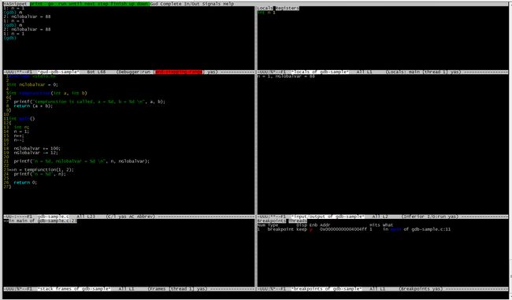Click the step toolbar command
The image size is (512, 300).
pyautogui.click(x=103, y=4)
